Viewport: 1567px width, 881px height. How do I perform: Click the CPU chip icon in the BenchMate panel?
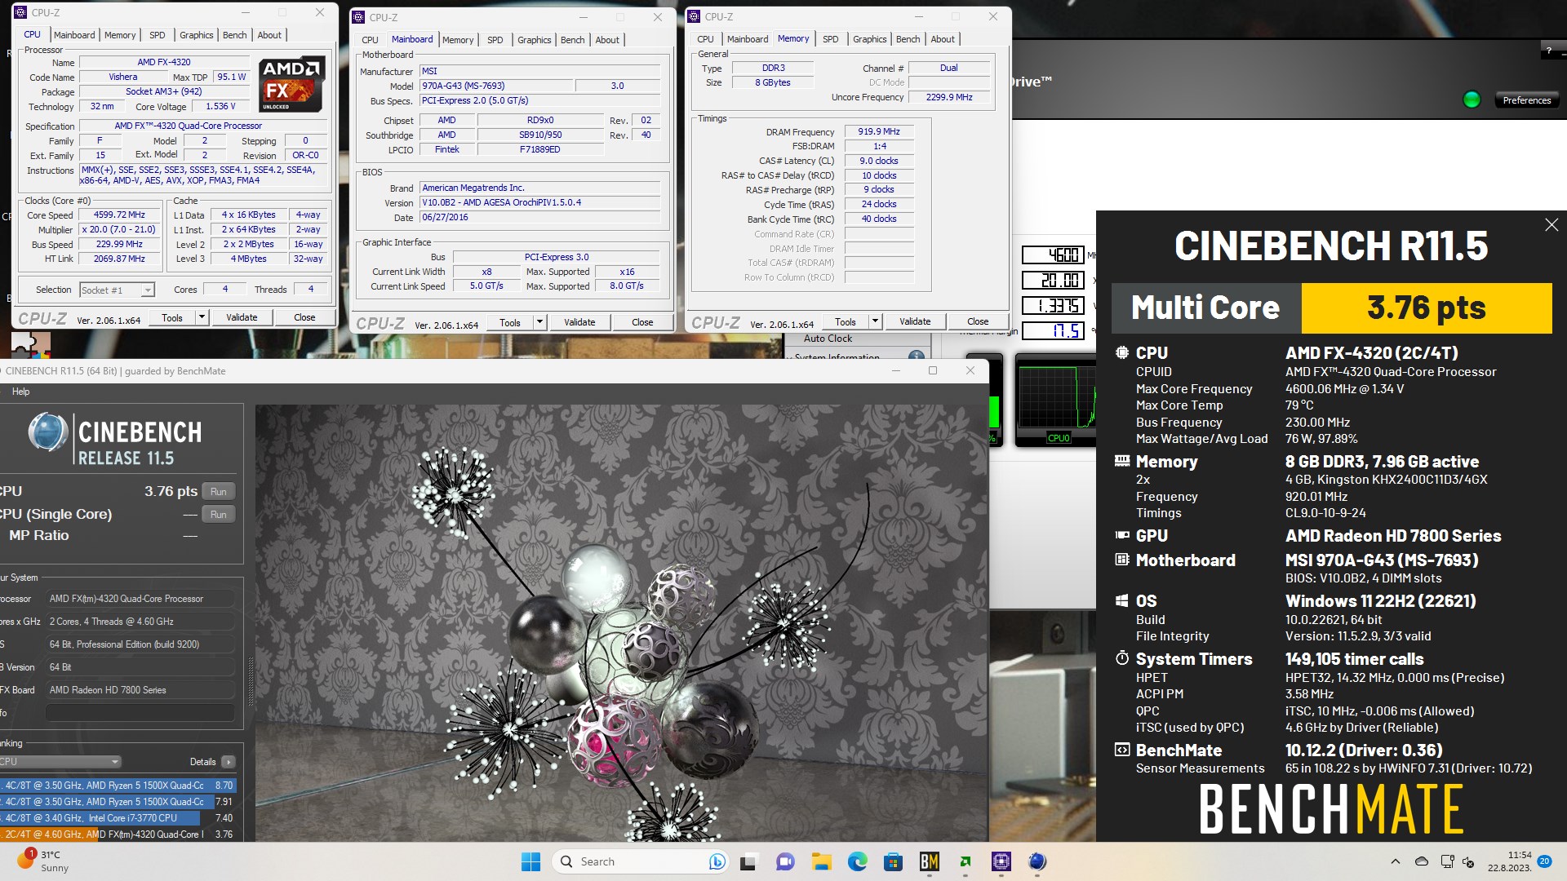click(1122, 353)
